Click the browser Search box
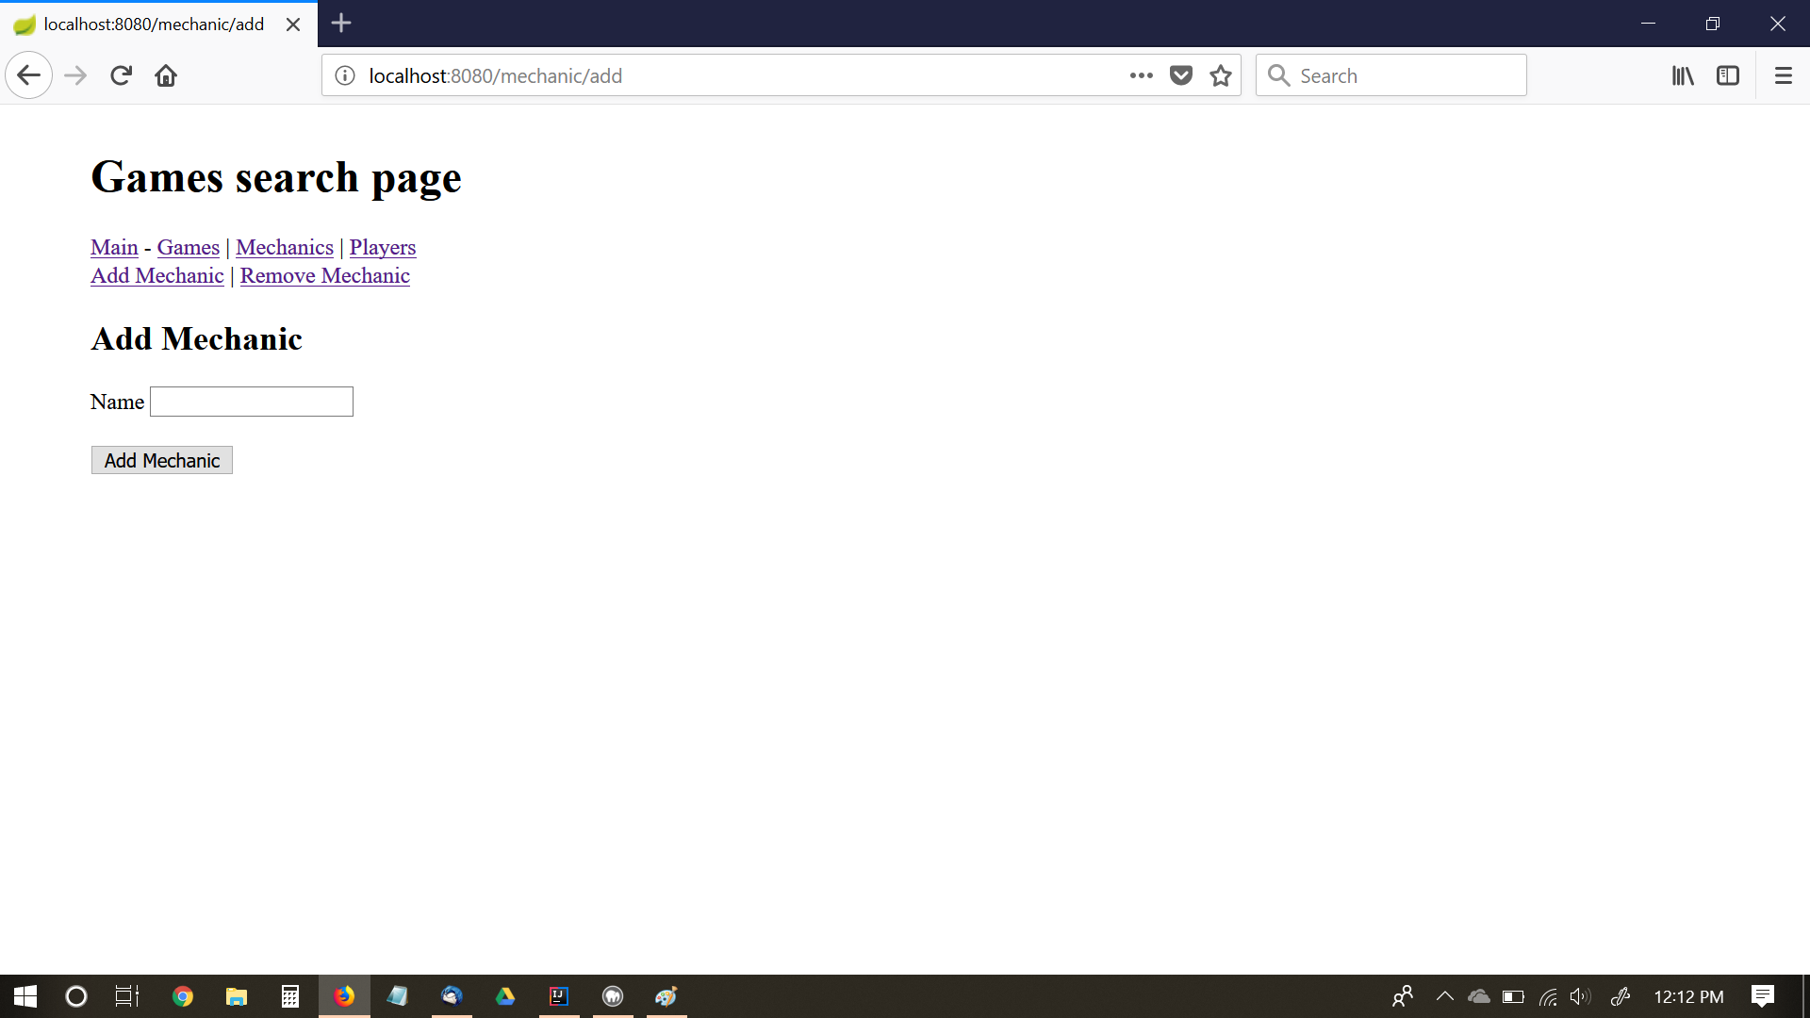This screenshot has width=1810, height=1018. 1405,75
